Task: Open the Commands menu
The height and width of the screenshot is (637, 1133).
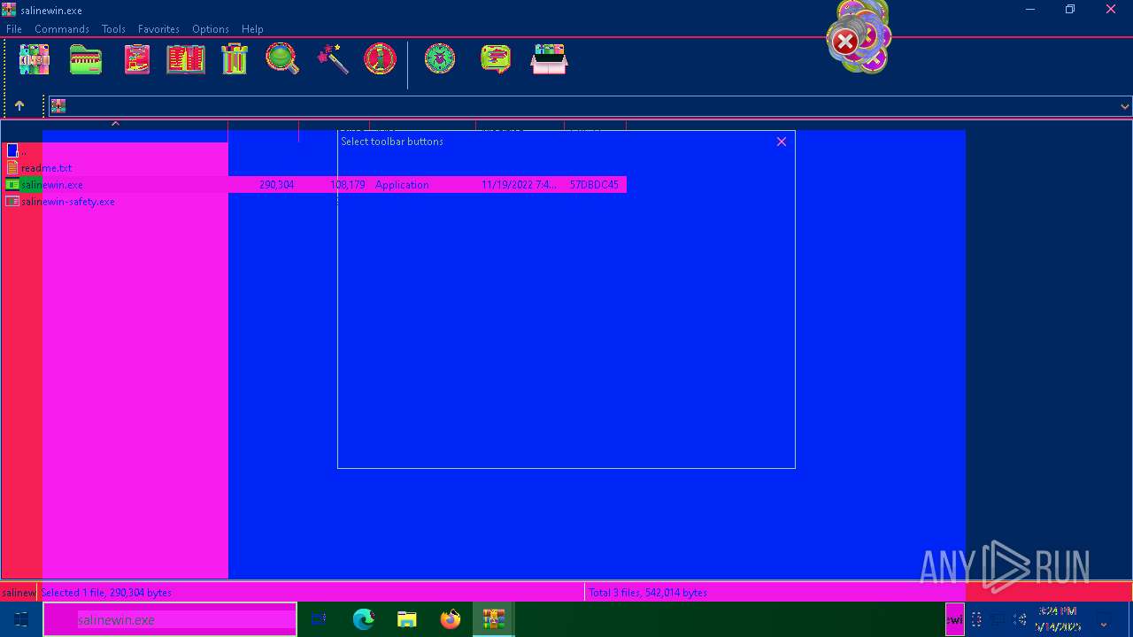Action: 62,29
